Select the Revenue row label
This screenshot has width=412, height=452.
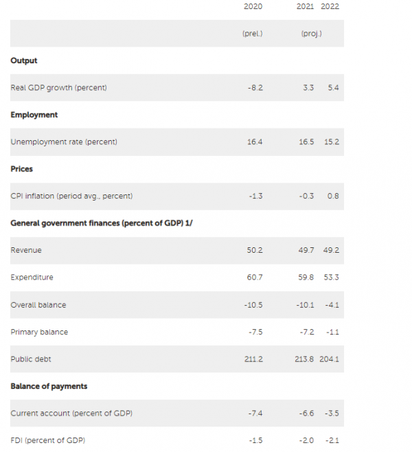(26, 250)
